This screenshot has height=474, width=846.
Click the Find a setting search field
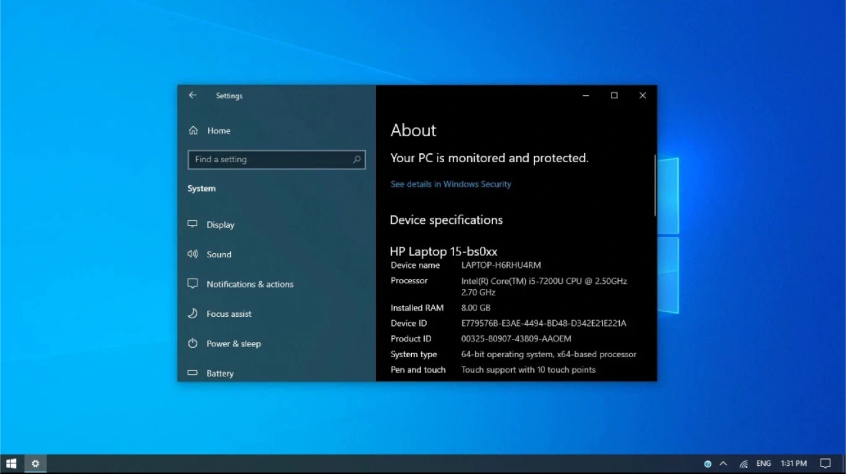[270, 159]
